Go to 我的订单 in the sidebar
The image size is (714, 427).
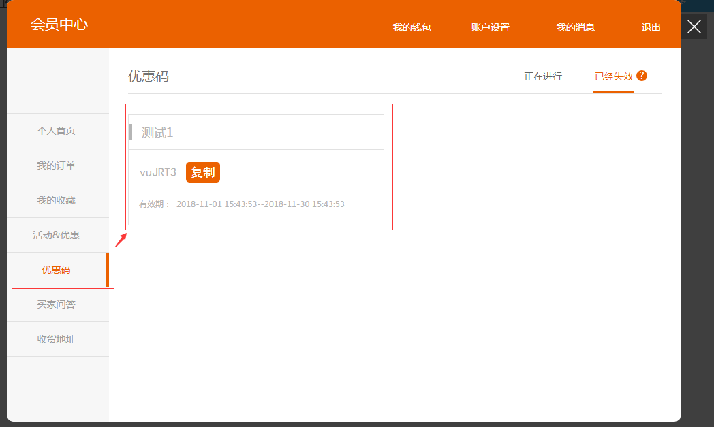point(56,165)
